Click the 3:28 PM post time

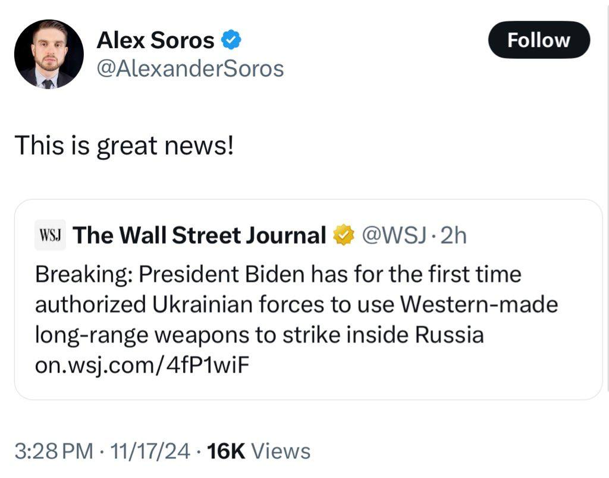54,451
